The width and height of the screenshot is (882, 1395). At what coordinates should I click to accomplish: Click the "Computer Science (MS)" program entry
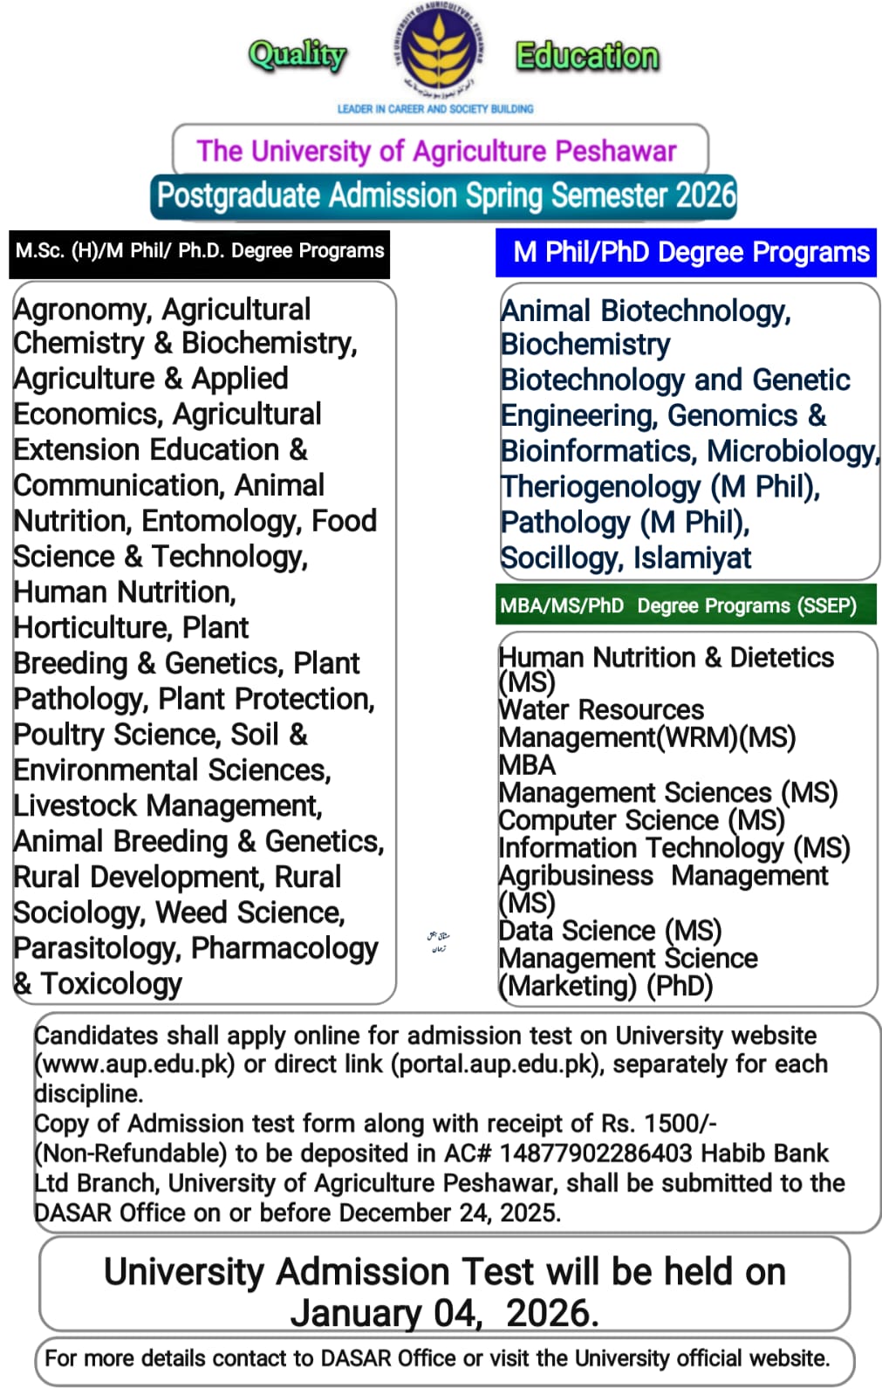pyautogui.click(x=641, y=820)
